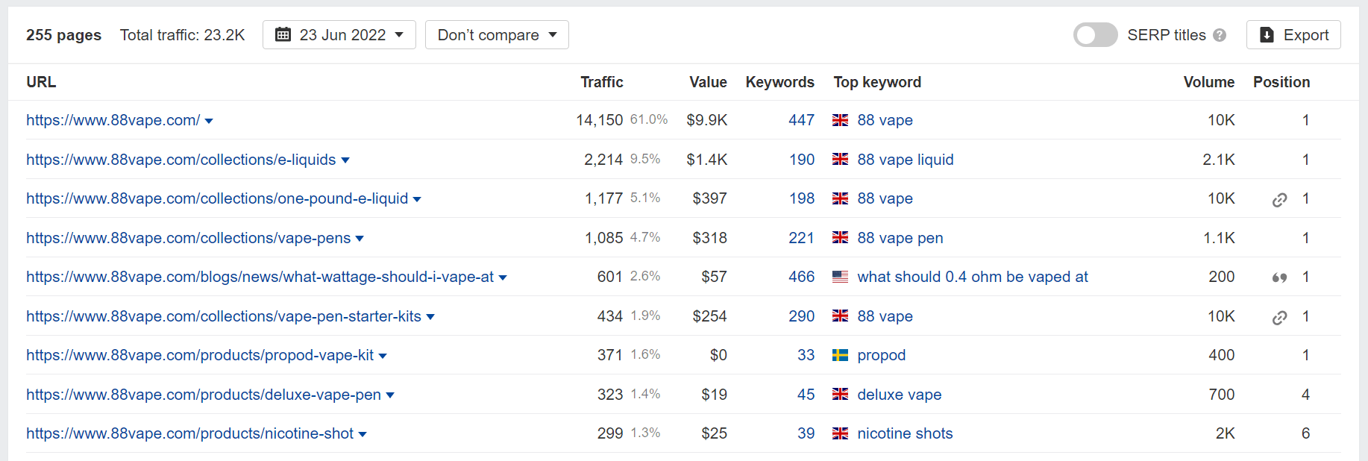Open the collections/one-pound-e-liquid URL link
Viewport: 1368px width, 461px height.
click(x=217, y=198)
